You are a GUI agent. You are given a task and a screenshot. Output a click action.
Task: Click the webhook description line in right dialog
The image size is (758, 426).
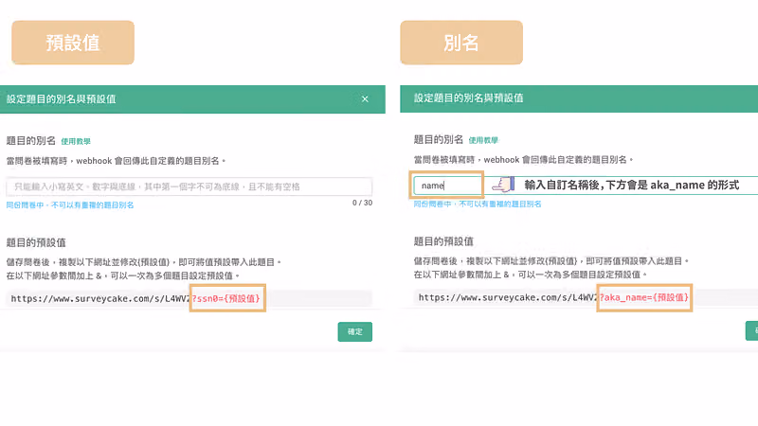click(x=524, y=160)
